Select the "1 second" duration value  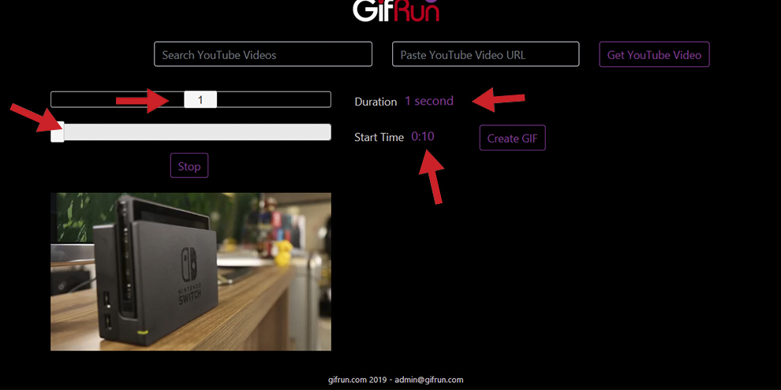click(428, 101)
